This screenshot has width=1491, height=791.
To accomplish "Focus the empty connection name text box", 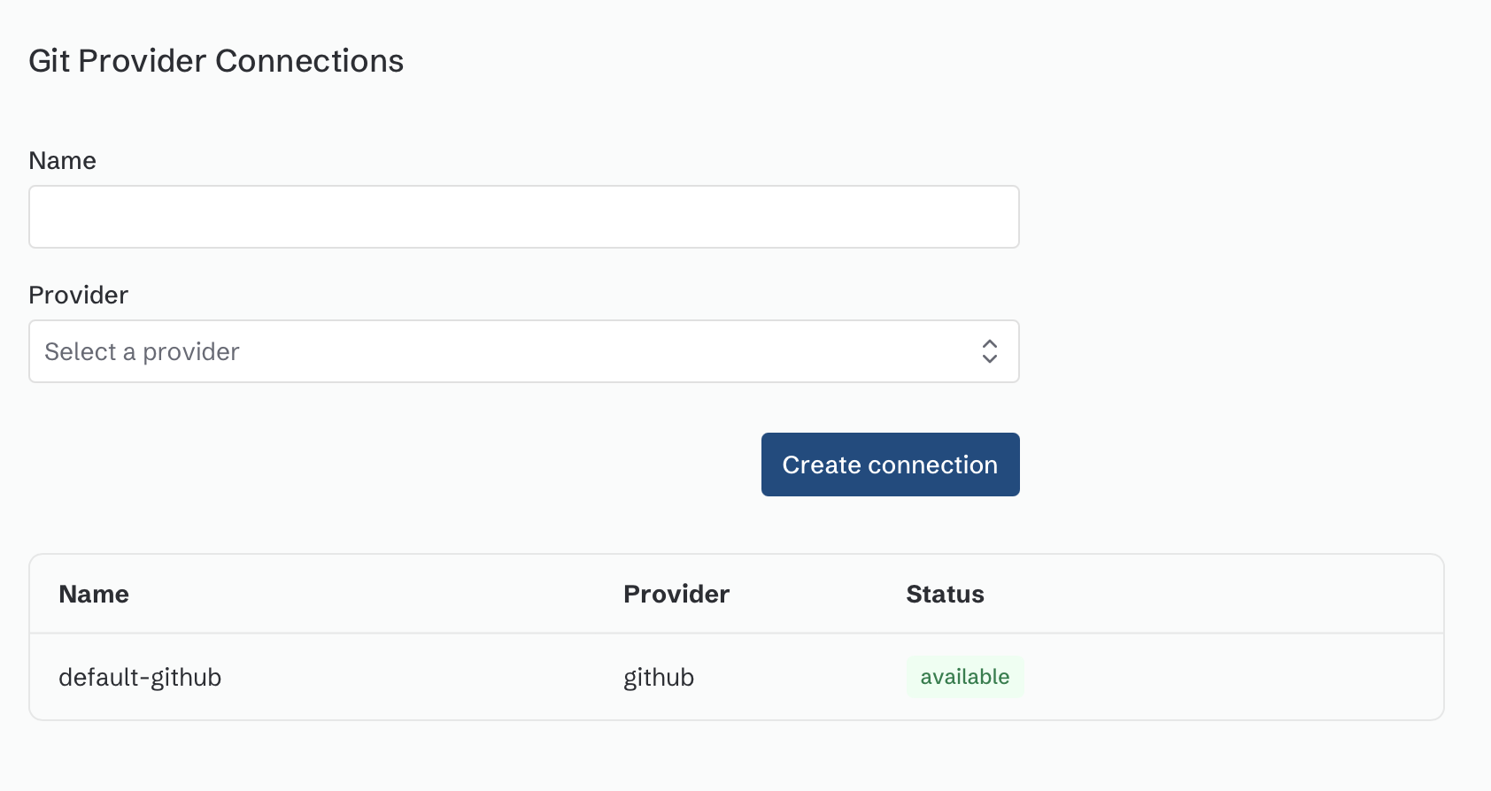I will click(x=523, y=217).
